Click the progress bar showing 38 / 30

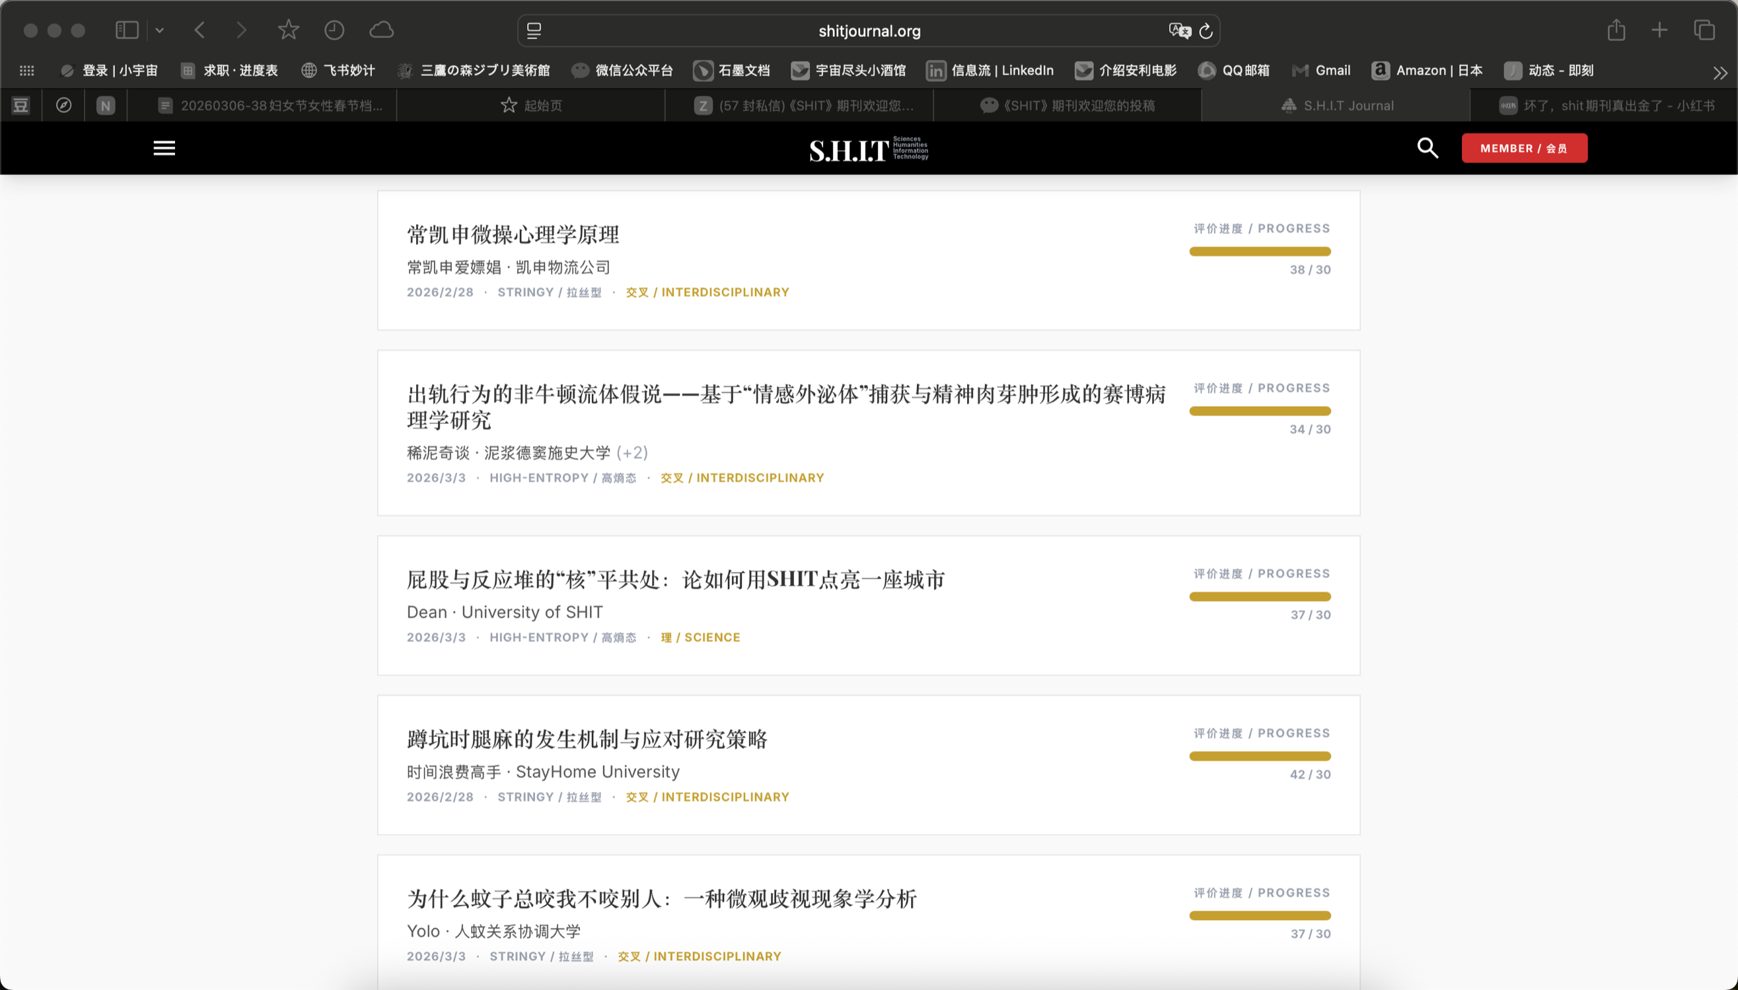coord(1259,252)
